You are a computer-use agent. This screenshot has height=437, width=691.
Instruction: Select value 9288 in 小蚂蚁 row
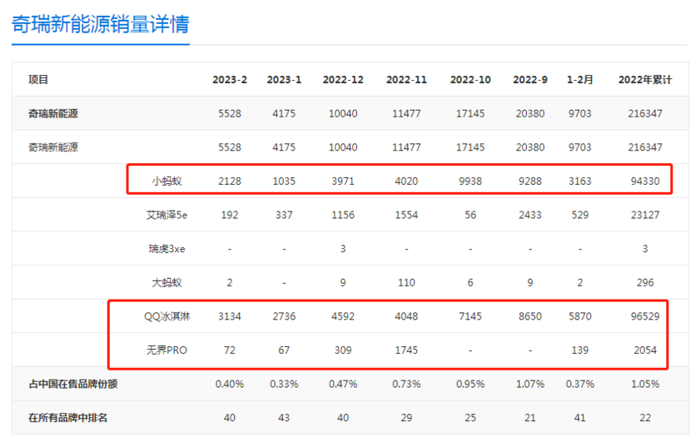point(530,181)
